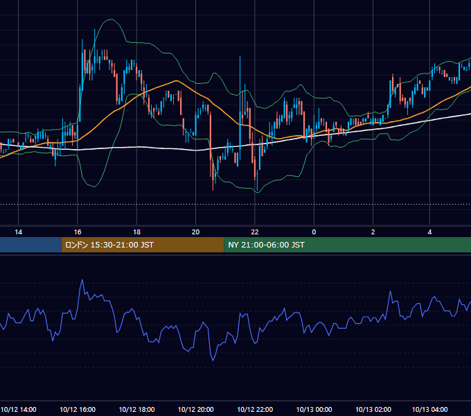Click the tall blue candle wick near 22:00
The height and width of the screenshot is (416, 471).
[240, 84]
